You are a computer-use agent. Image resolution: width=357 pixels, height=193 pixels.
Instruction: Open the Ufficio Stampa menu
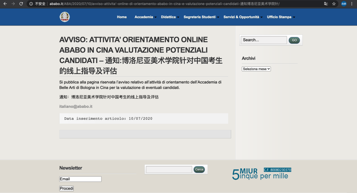click(x=279, y=17)
